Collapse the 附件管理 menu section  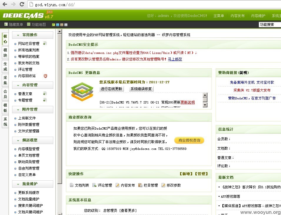point(33,109)
